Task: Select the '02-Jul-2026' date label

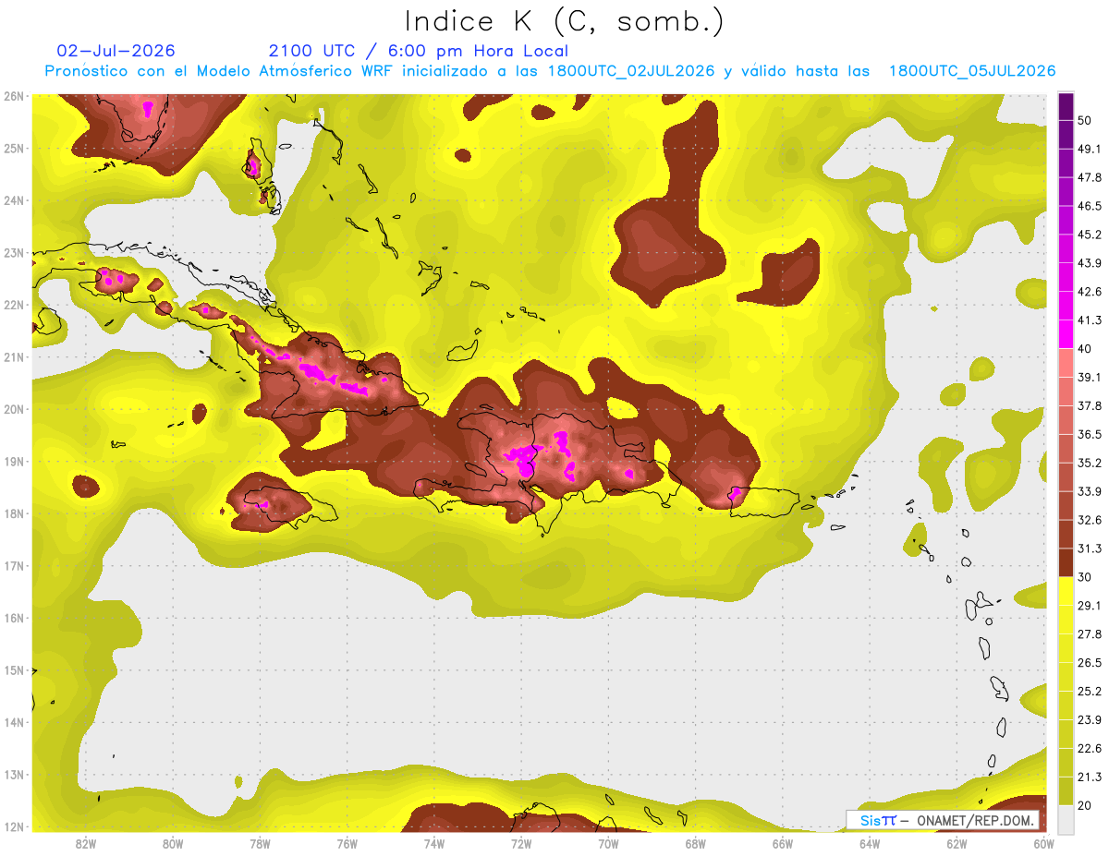Action: click(x=116, y=51)
